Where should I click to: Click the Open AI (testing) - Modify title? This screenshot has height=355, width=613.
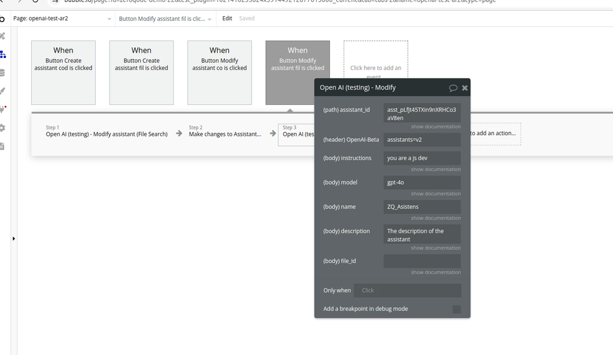[x=358, y=87]
